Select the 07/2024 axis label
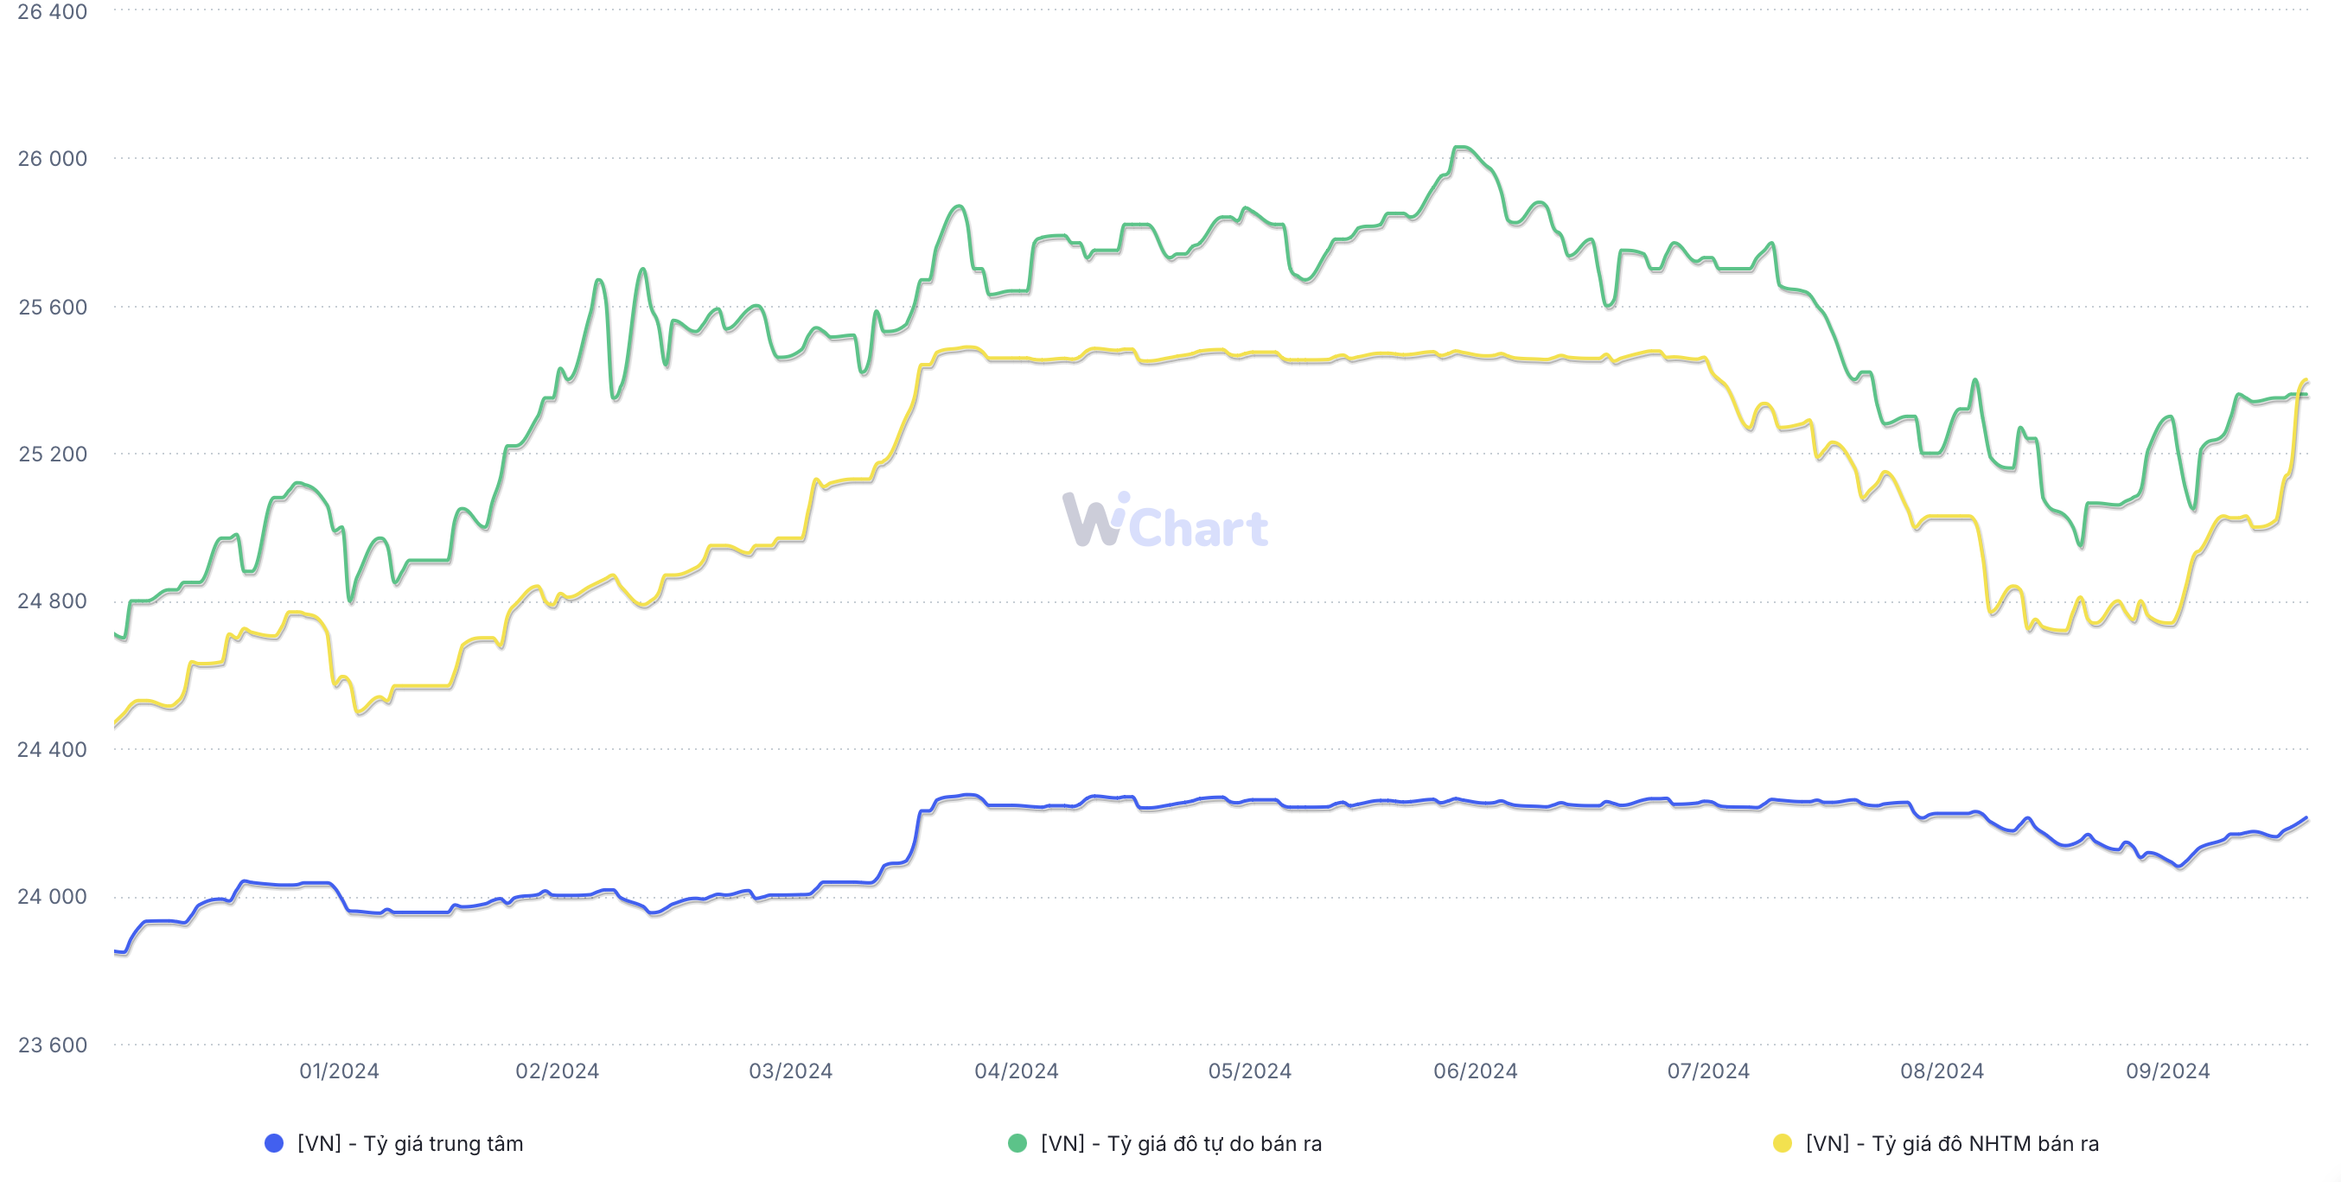 click(x=1708, y=1071)
